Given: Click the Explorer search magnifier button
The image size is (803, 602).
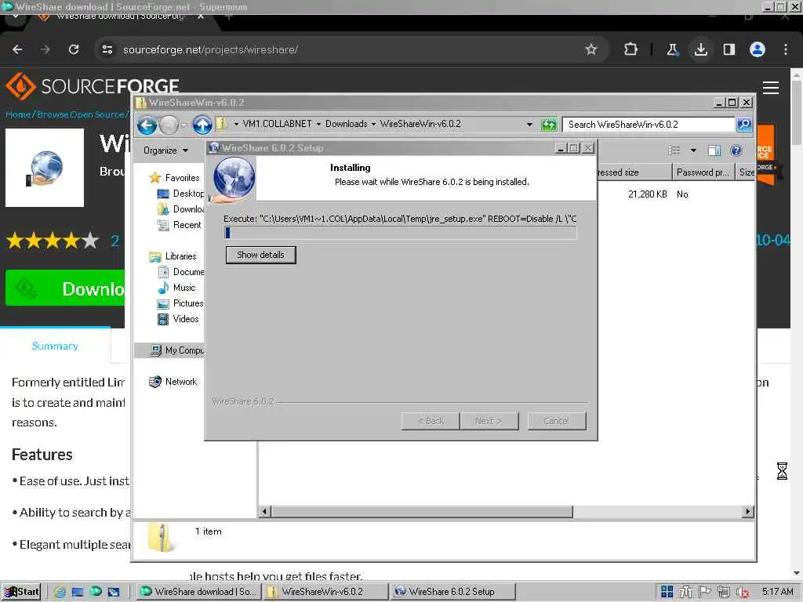Looking at the screenshot, I should pyautogui.click(x=744, y=125).
